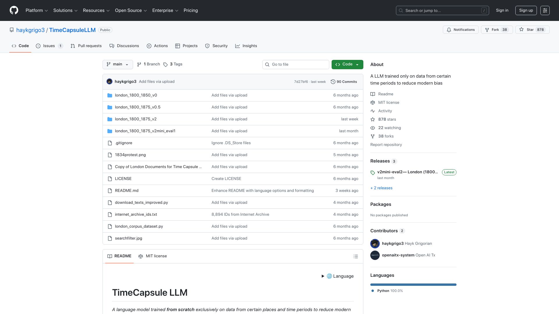Click the GitHub logo icon

tap(14, 10)
